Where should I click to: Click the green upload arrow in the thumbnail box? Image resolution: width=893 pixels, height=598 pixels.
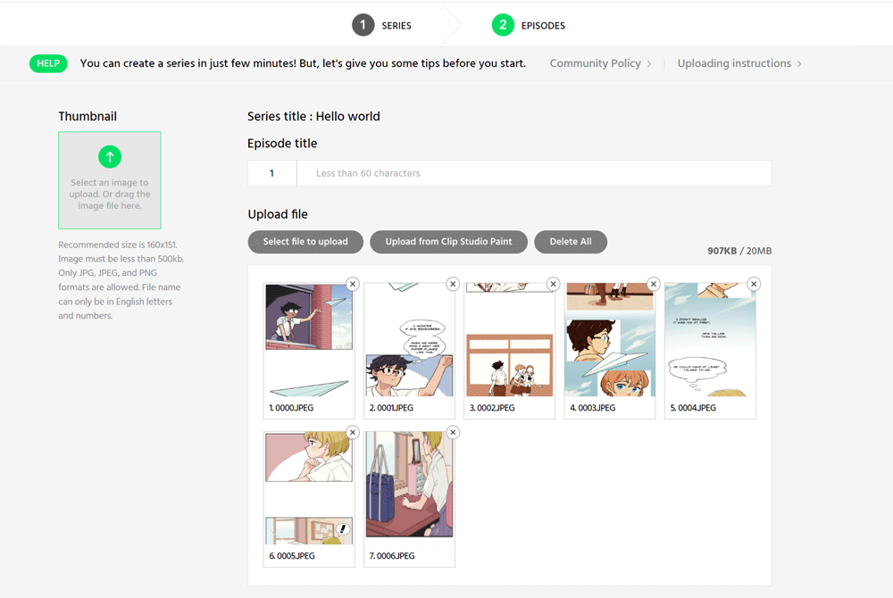click(x=109, y=156)
